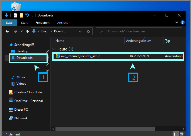
Task: Switch to the Freigeben ribbon tab
Action: coord(42,23)
